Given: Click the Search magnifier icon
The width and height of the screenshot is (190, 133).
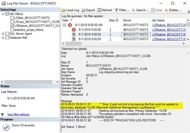Looking at the screenshot, I should (x=133, y=10).
